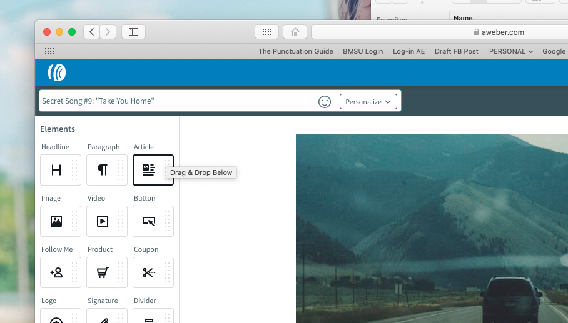
Task: Go back with Safari back arrow
Action: (92, 32)
